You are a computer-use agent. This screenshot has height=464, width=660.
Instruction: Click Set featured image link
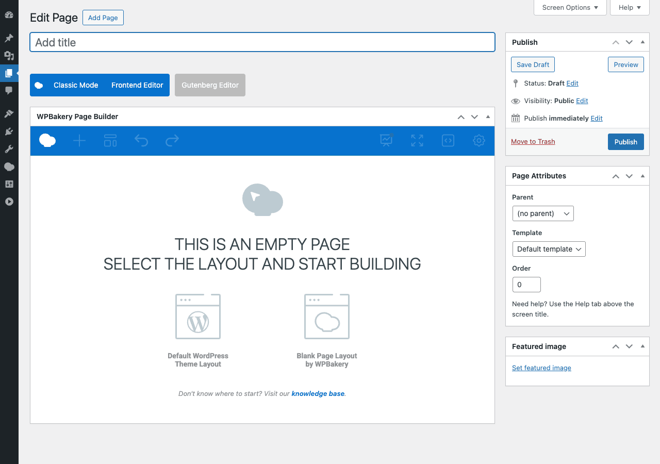coord(541,368)
